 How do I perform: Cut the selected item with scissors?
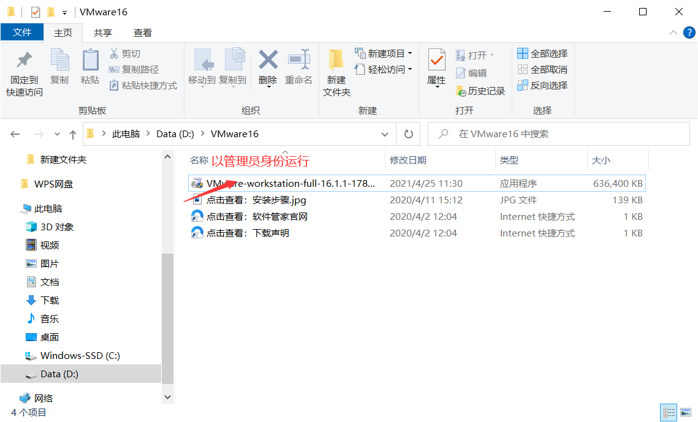pos(125,54)
